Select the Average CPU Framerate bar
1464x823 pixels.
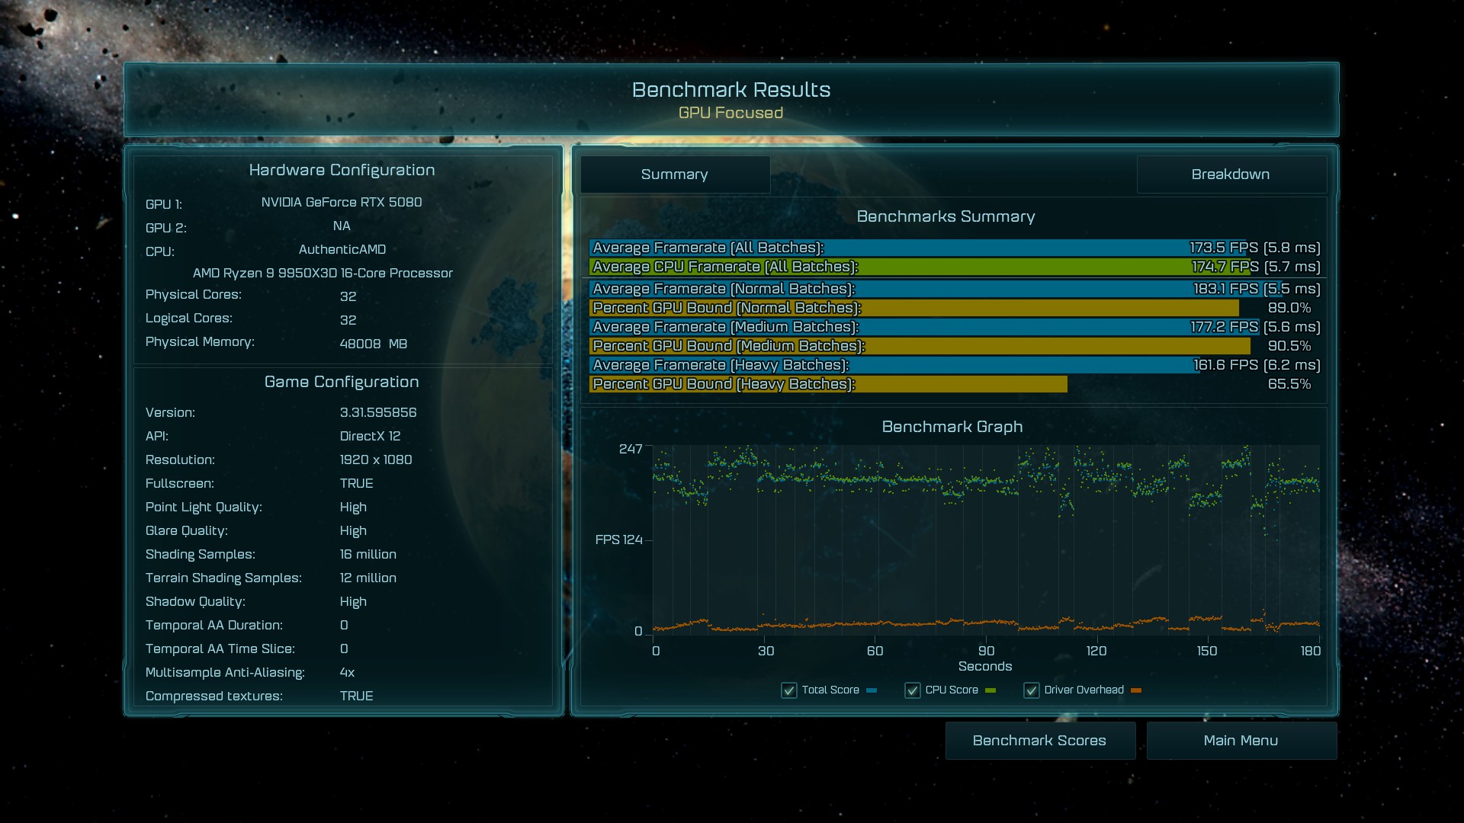pyautogui.click(x=915, y=267)
